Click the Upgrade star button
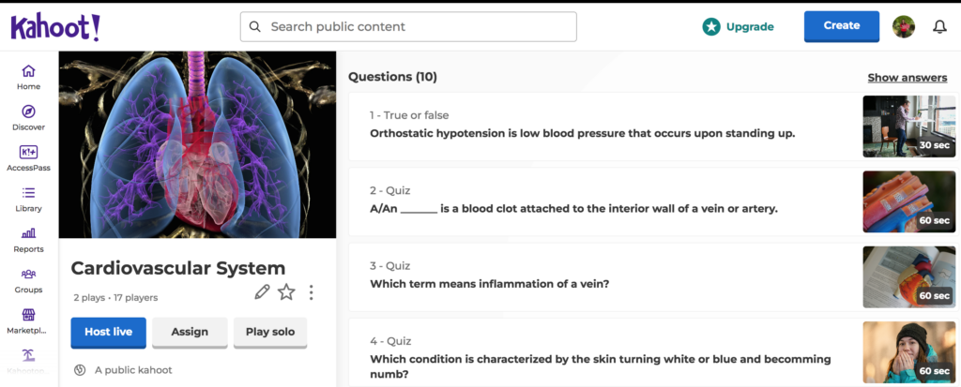The height and width of the screenshot is (387, 961). tap(738, 26)
